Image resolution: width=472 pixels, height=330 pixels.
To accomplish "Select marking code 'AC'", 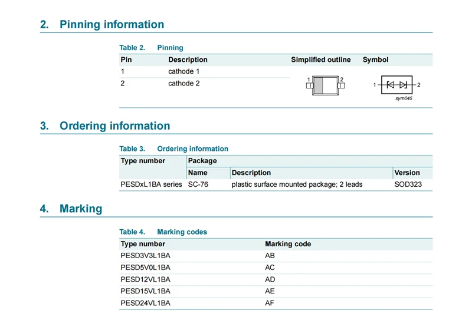I will 270,268.
